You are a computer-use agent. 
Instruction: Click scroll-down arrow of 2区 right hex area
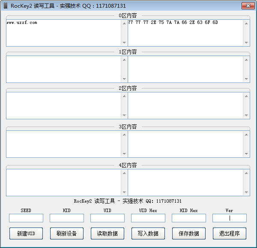click(x=246, y=115)
